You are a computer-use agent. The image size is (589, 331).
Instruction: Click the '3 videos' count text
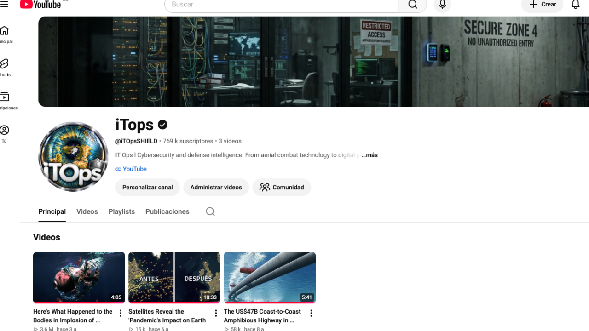(230, 141)
